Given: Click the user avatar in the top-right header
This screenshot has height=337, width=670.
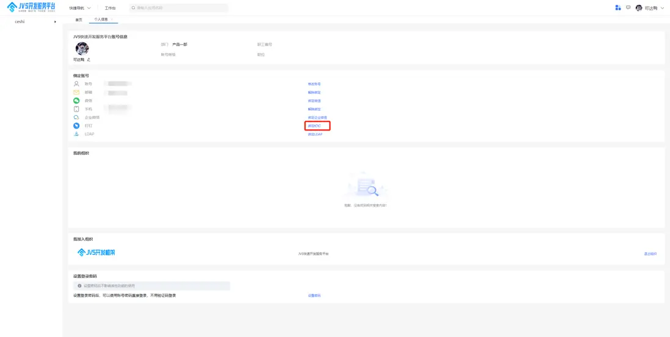Looking at the screenshot, I should 639,8.
